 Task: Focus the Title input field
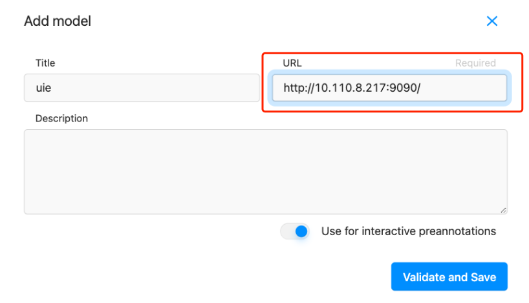click(142, 88)
